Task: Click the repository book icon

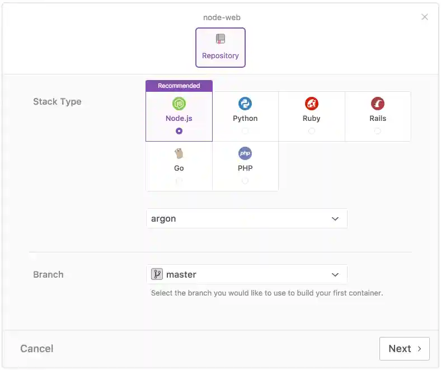Action: tap(221, 39)
